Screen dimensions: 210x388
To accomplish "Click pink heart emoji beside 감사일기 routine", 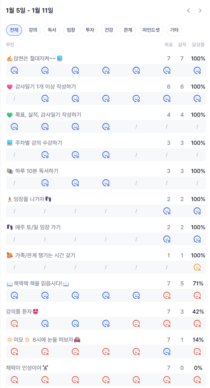I will click(x=10, y=87).
